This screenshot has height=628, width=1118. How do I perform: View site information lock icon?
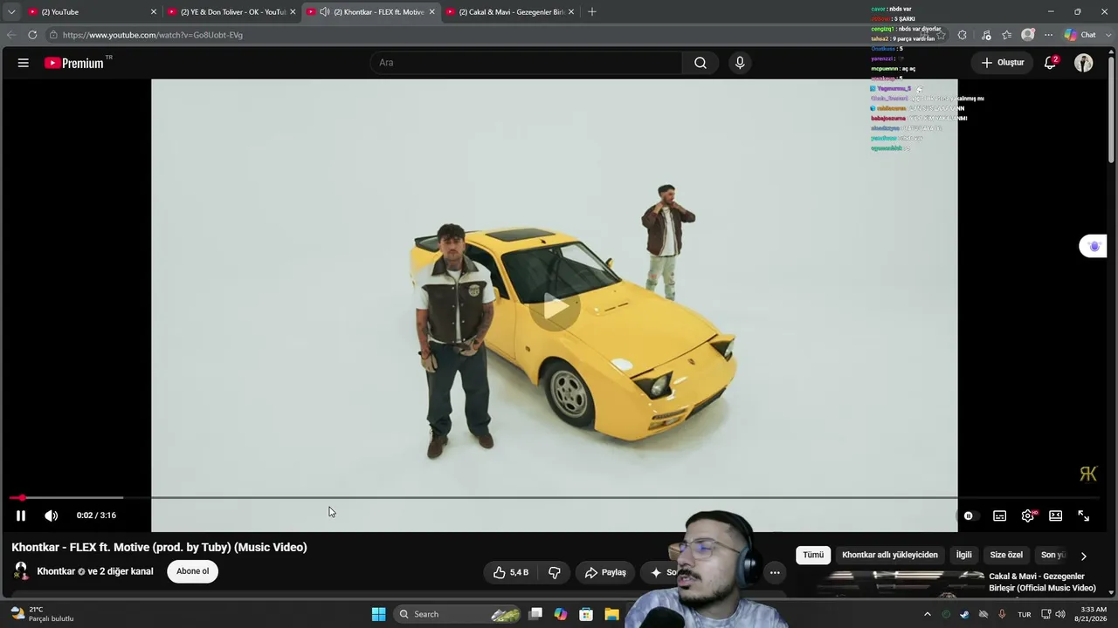(x=53, y=35)
